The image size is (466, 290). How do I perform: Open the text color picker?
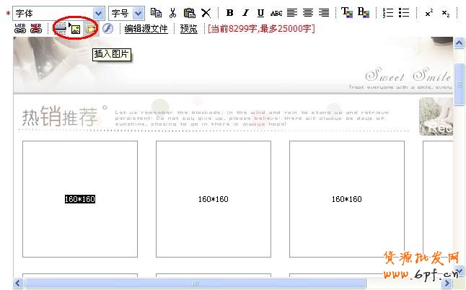pyautogui.click(x=347, y=13)
